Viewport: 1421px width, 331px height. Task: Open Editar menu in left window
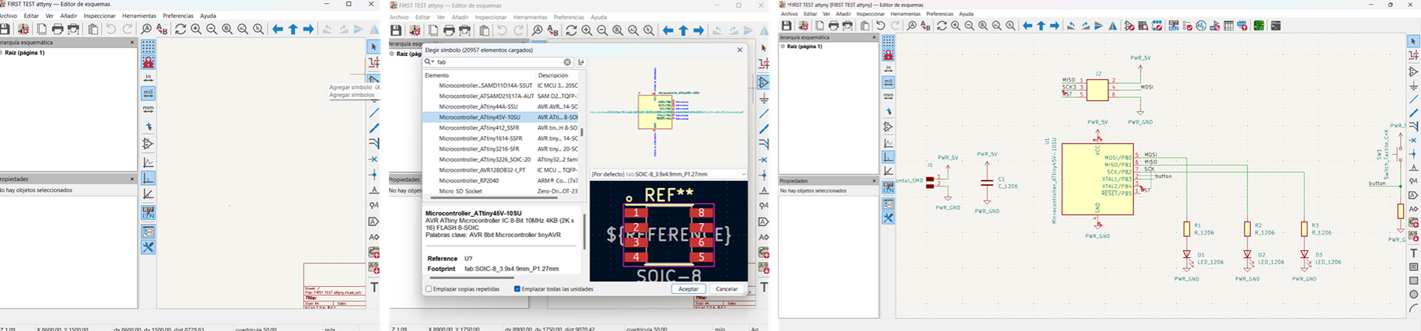(x=31, y=16)
